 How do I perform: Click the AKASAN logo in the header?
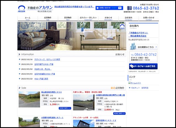click(x=21, y=9)
